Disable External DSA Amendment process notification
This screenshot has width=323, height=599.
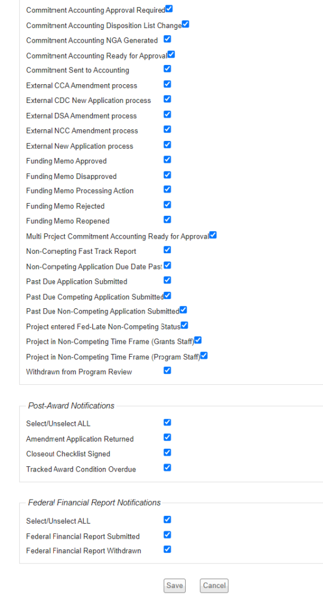168,114
